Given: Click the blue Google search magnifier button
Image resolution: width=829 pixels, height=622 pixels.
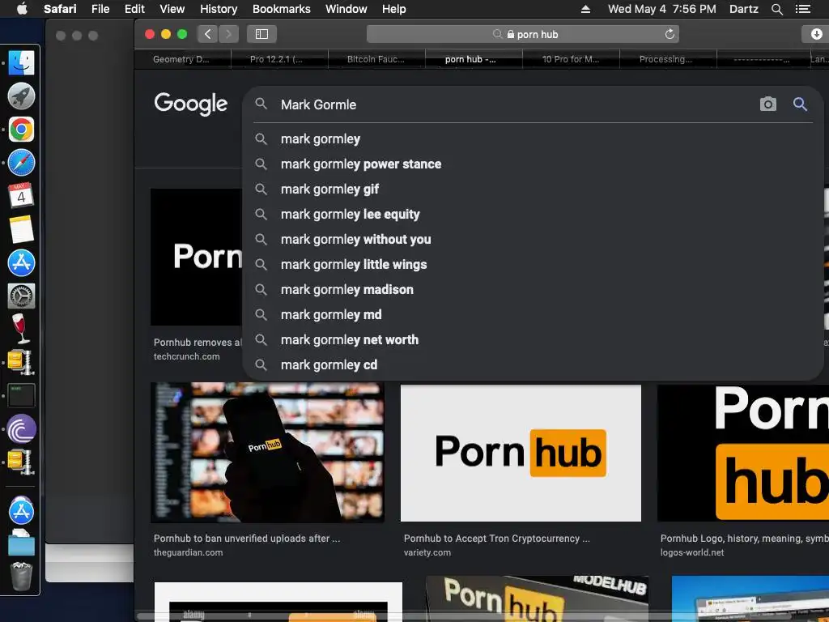Looking at the screenshot, I should pyautogui.click(x=800, y=104).
